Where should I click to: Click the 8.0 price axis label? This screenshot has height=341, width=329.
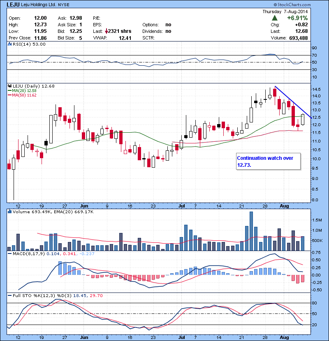315,200
